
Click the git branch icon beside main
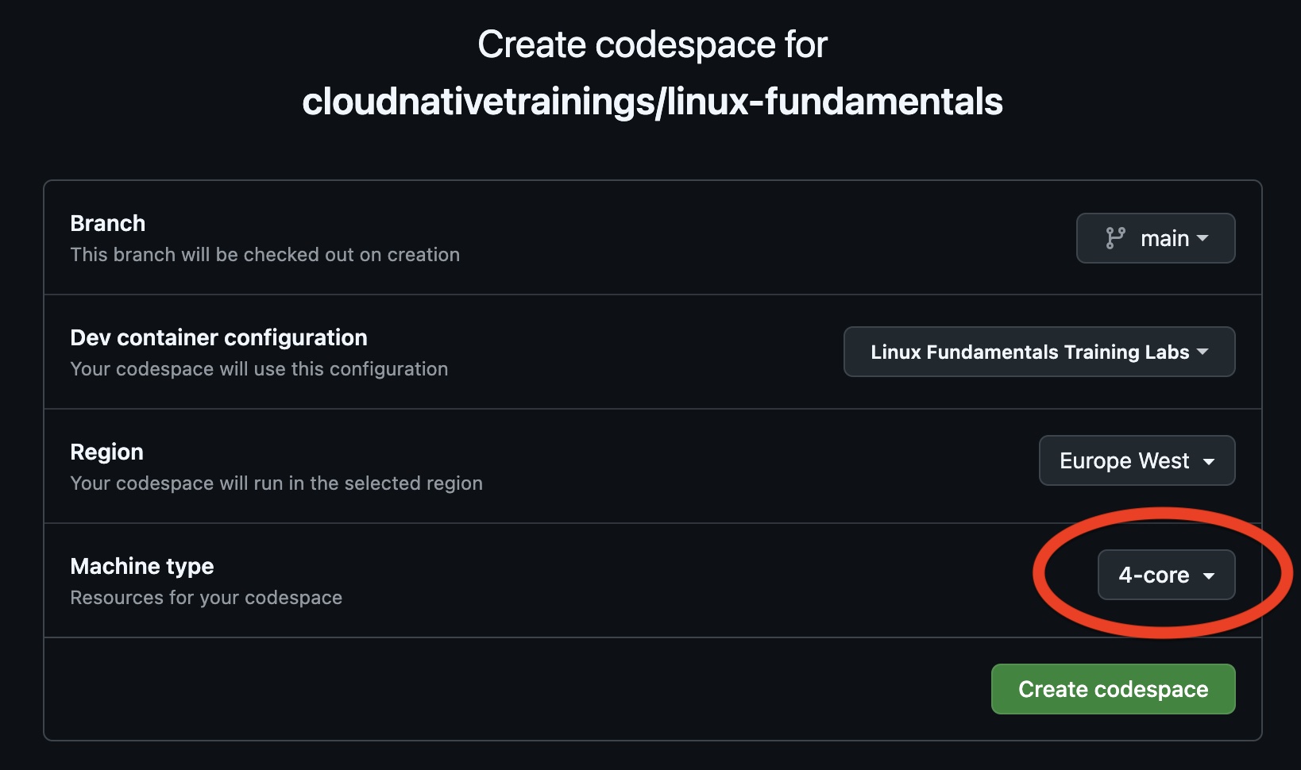(1115, 238)
